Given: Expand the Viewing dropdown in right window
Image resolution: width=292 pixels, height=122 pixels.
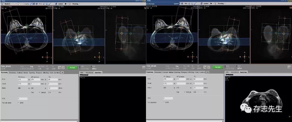Looking at the screenshot, I should [x=225, y=4].
